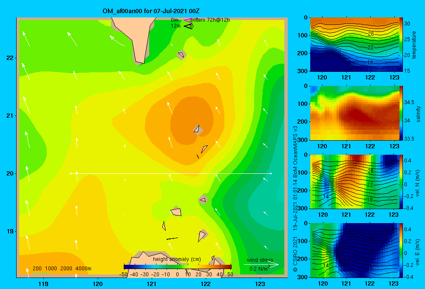Image resolution: width=425 pixels, height=289 pixels.
Task: Click the '0.2 N/m' wind stress value
Action: tap(259, 269)
